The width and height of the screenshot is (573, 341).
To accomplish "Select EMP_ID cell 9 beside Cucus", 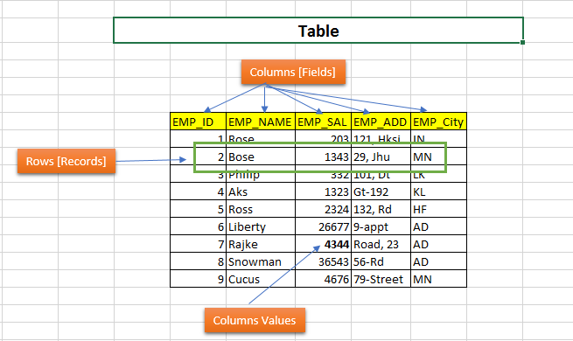I will 198,279.
